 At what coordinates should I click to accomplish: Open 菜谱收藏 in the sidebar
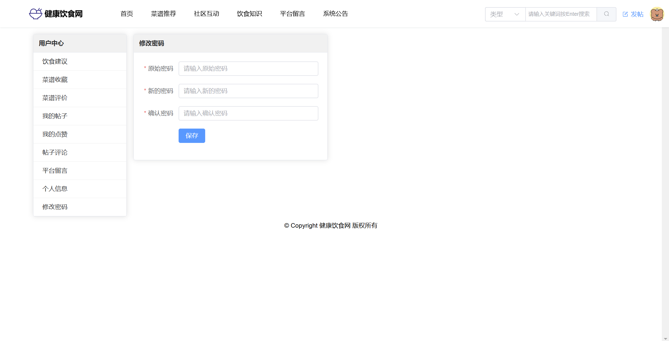55,80
